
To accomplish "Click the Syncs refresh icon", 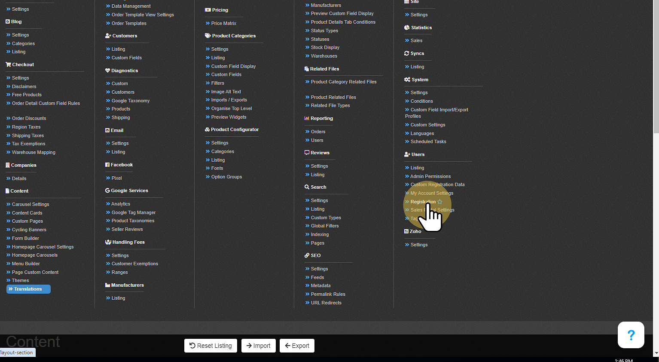I will tap(406, 53).
